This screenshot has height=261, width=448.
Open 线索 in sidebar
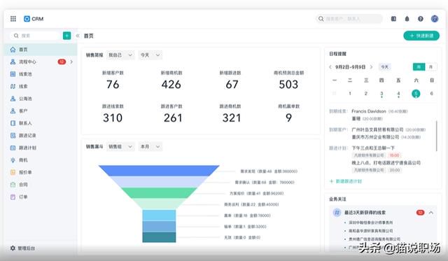(x=41, y=86)
